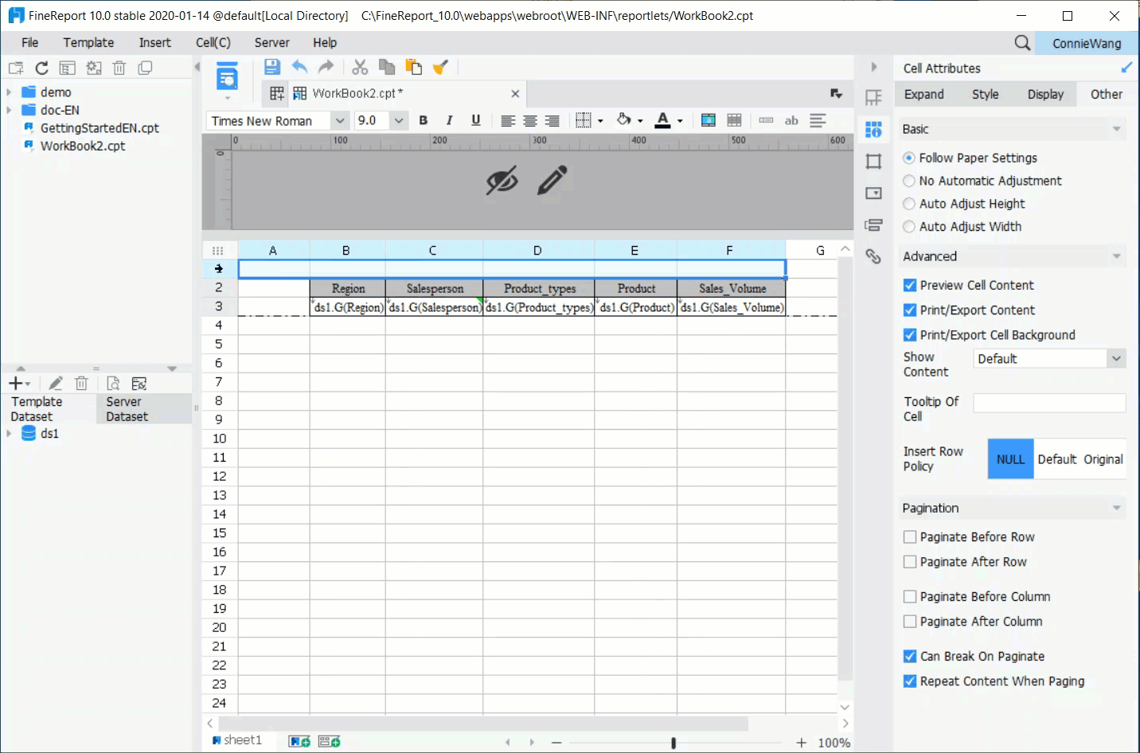Select the NULL insert row policy
Image resolution: width=1140 pixels, height=753 pixels.
pos(1010,459)
